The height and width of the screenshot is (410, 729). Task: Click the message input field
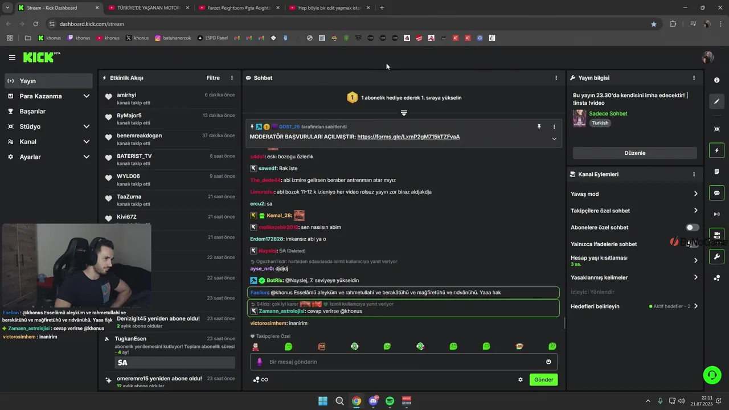point(404,362)
